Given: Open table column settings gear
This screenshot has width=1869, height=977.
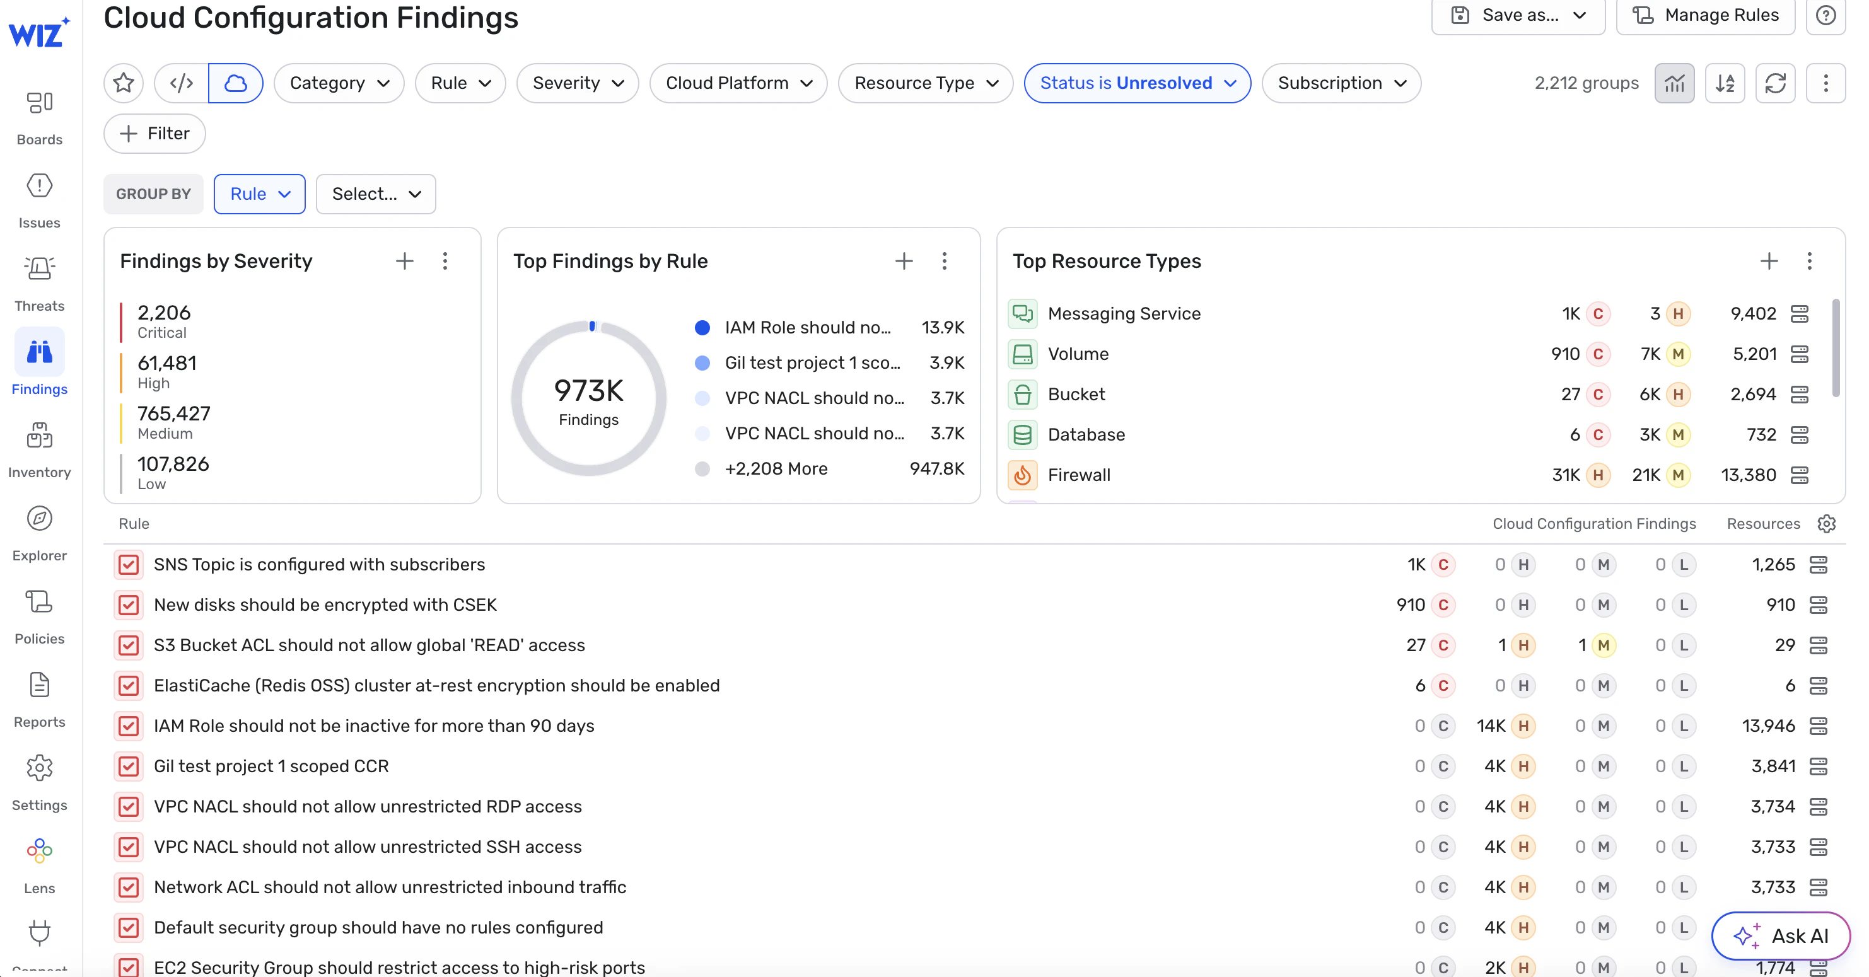Looking at the screenshot, I should tap(1826, 524).
